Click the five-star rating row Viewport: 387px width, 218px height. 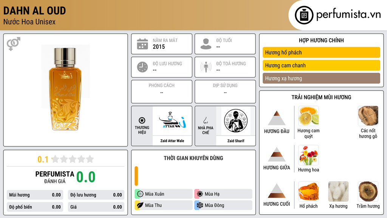tap(73, 159)
